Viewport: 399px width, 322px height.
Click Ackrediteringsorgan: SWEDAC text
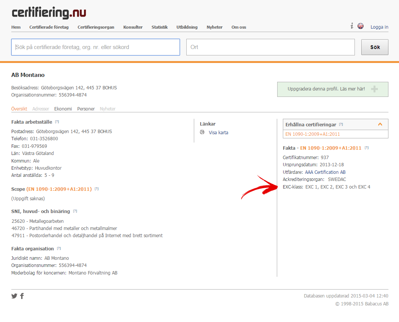[315, 179]
